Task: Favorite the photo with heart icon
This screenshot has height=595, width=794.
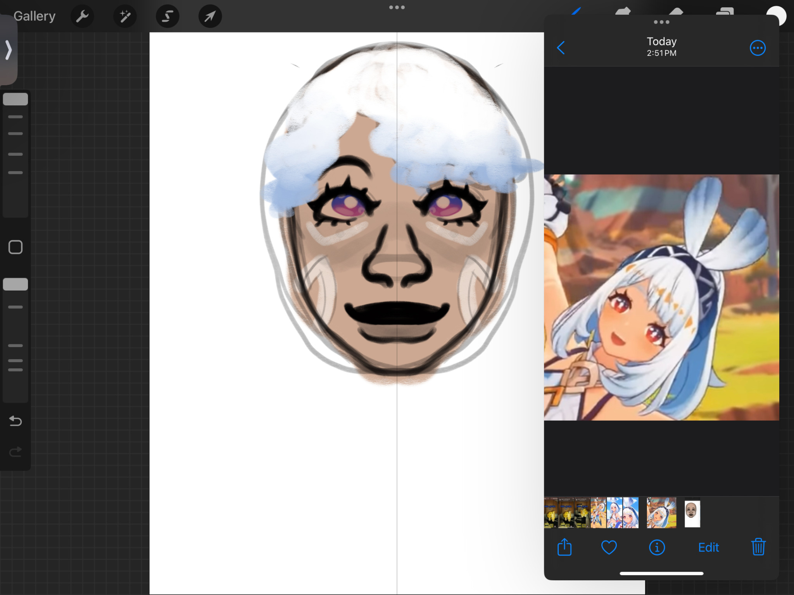Action: tap(609, 547)
